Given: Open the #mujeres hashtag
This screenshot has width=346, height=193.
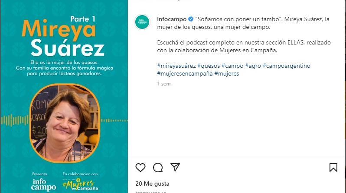Looking at the screenshot, I should [x=227, y=73].
